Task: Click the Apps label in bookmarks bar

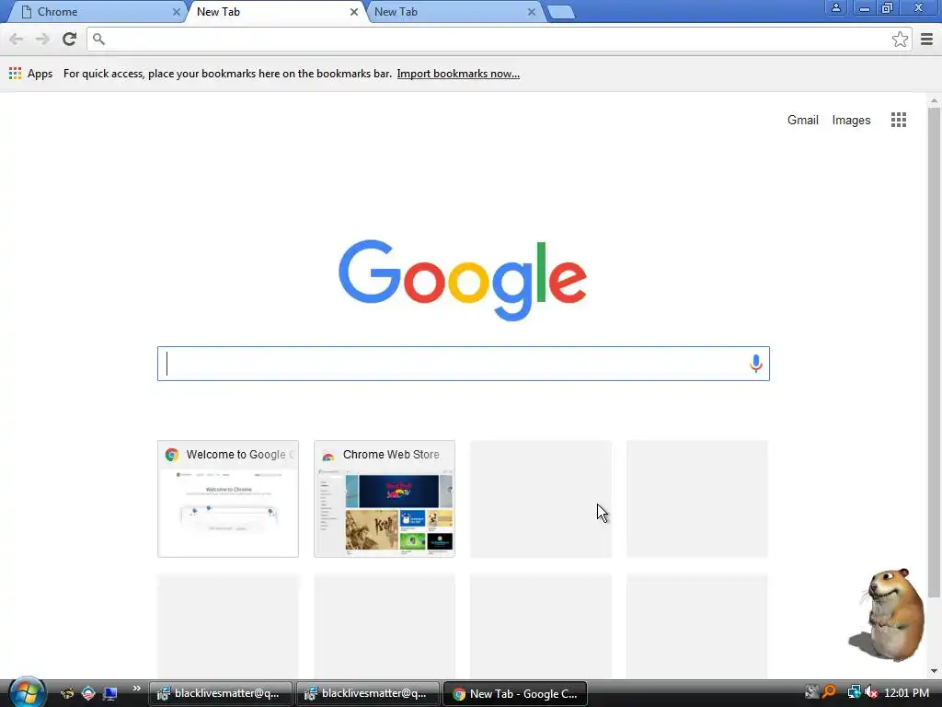Action: click(x=40, y=74)
